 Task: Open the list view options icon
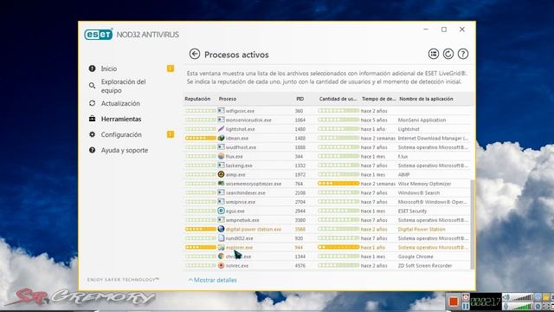tap(434, 54)
